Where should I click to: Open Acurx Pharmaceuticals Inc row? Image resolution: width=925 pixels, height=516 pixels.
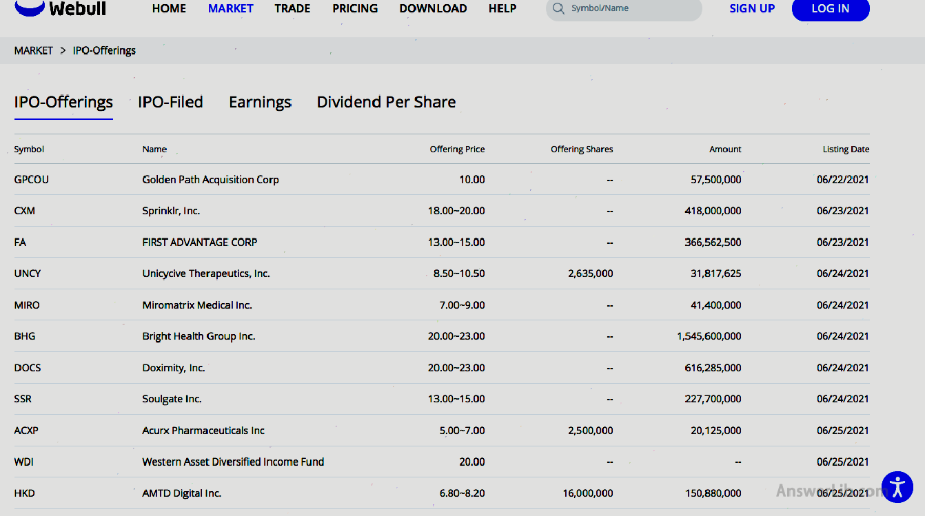(x=441, y=431)
